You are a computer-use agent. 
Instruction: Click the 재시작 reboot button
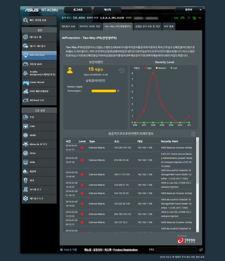107,10
